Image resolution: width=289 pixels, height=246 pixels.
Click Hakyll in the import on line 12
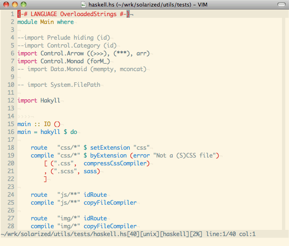(50, 100)
